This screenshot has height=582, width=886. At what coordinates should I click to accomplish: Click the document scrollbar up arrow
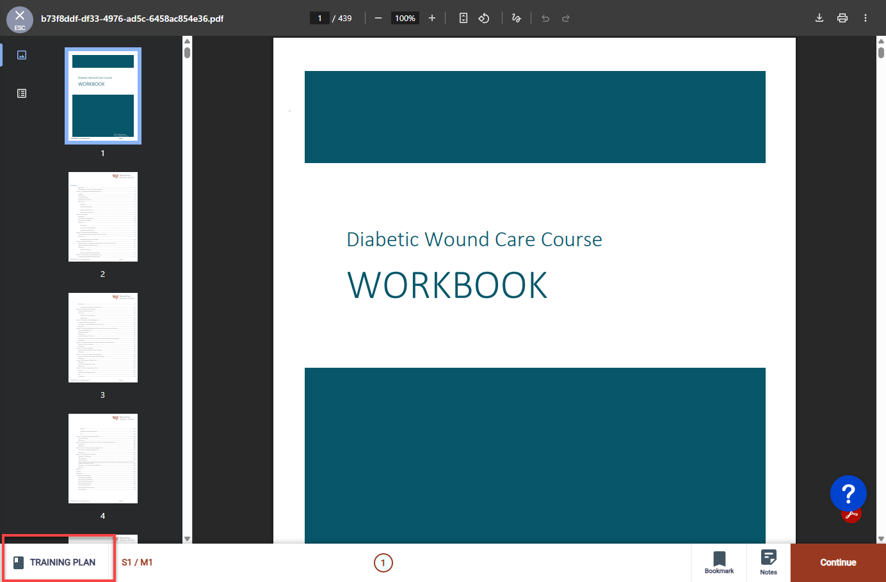point(881,41)
